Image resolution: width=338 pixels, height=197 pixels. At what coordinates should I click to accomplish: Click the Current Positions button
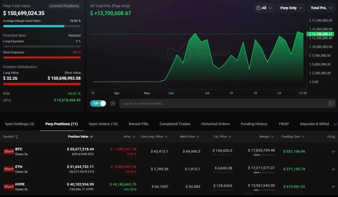click(64, 6)
